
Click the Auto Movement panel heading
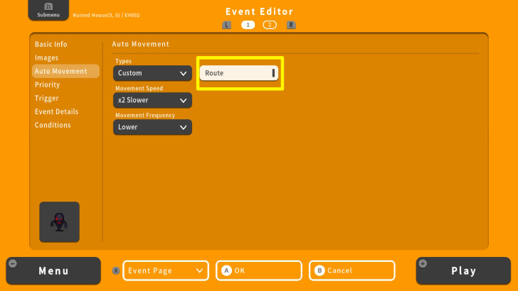(x=141, y=44)
